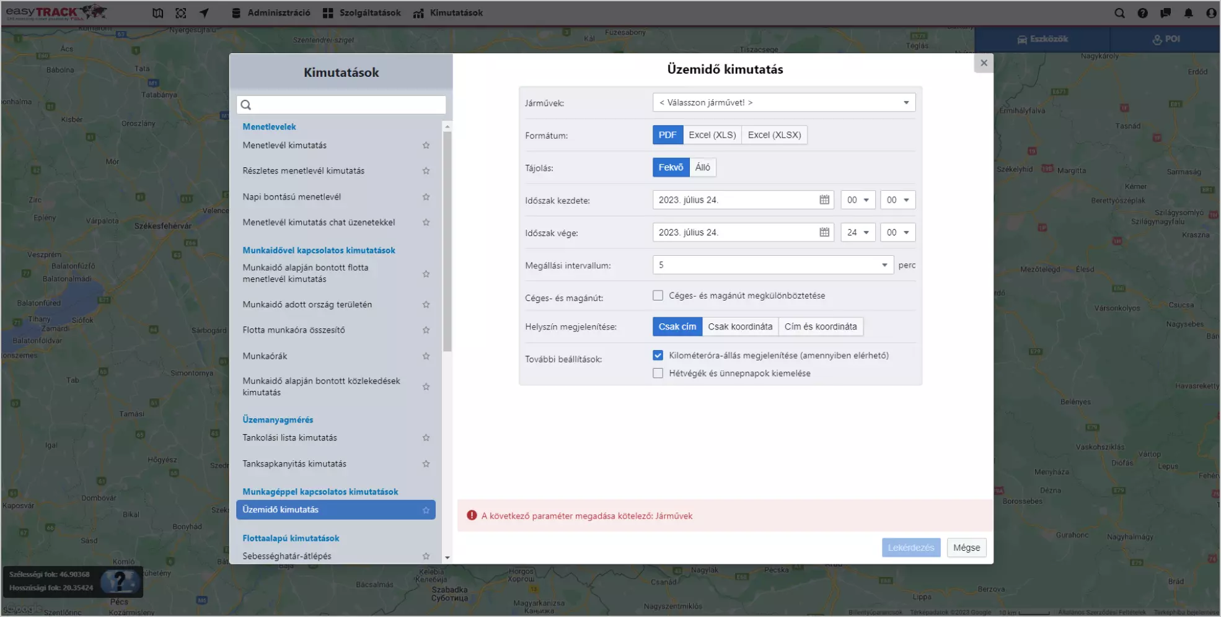Star Menetlevél kimutatás chat üzenetekkel
This screenshot has height=617, width=1221.
point(426,222)
